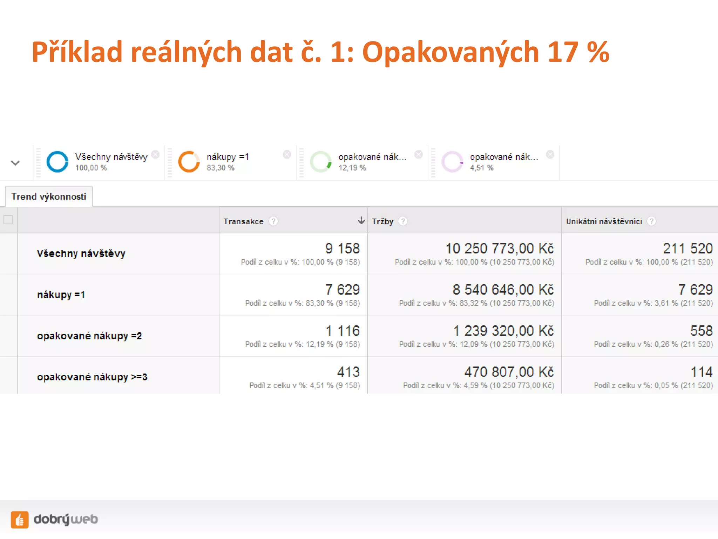Select the nákupy =1 segment label
Viewport: 718px width, 539px height.
click(x=228, y=157)
